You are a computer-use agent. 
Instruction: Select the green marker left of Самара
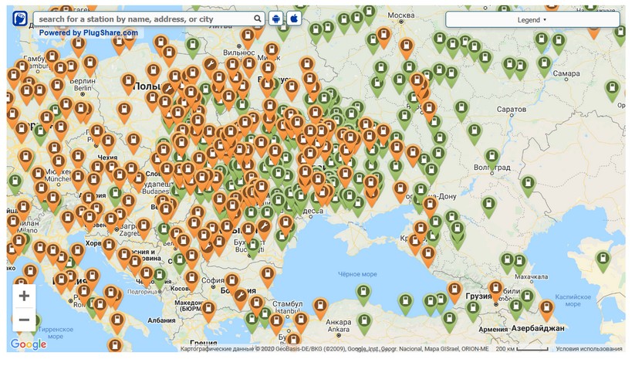click(544, 66)
